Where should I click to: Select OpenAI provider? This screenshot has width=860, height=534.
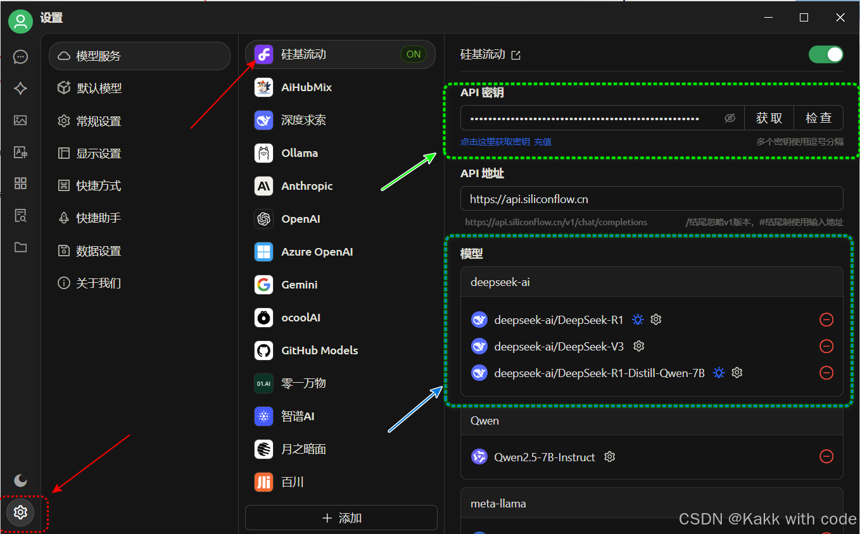341,219
